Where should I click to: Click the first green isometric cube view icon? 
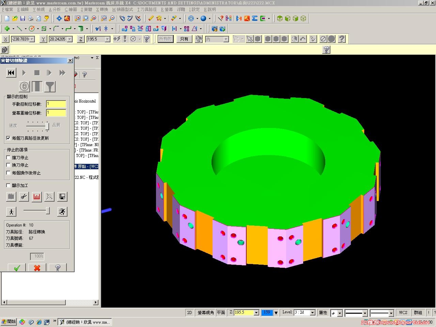280,18
